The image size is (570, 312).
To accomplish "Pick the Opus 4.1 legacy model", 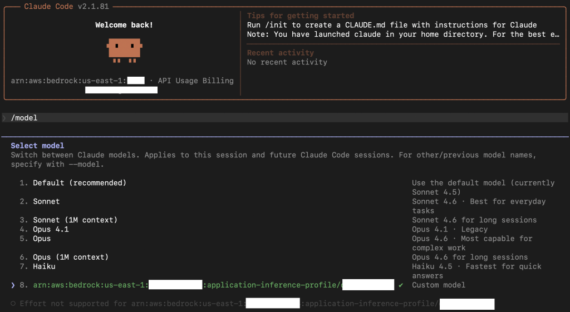I will (x=51, y=229).
